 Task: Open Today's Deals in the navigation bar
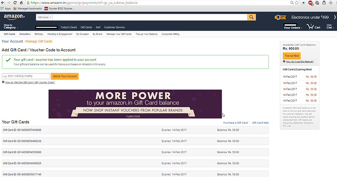point(68,27)
